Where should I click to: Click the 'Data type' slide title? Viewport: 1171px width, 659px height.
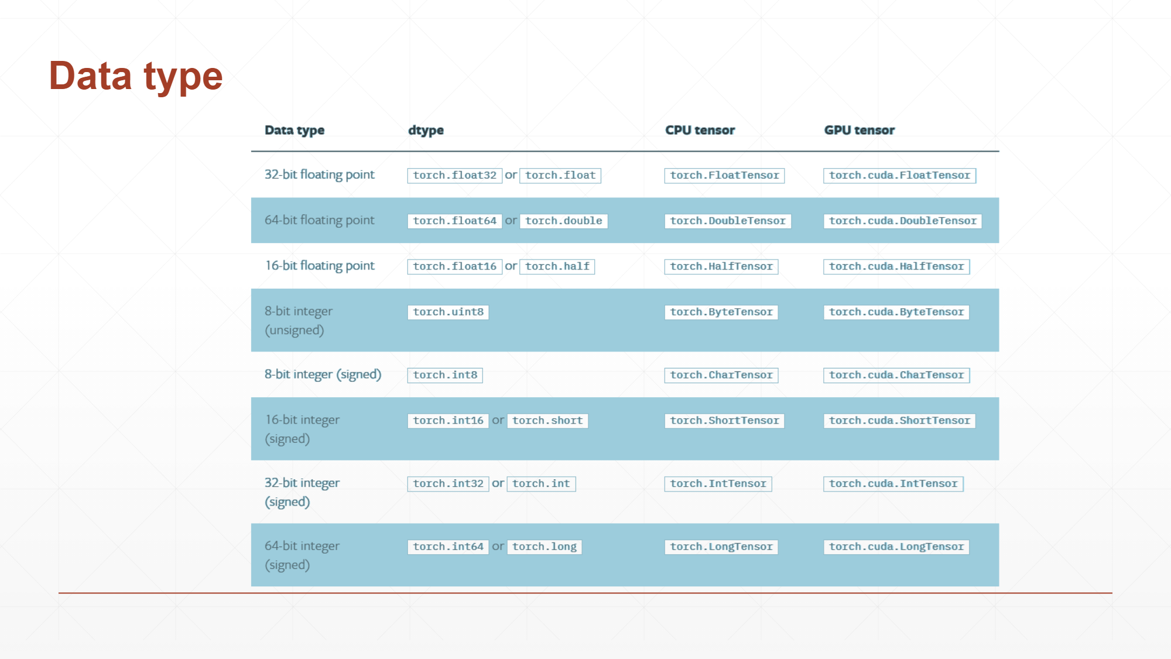(136, 76)
